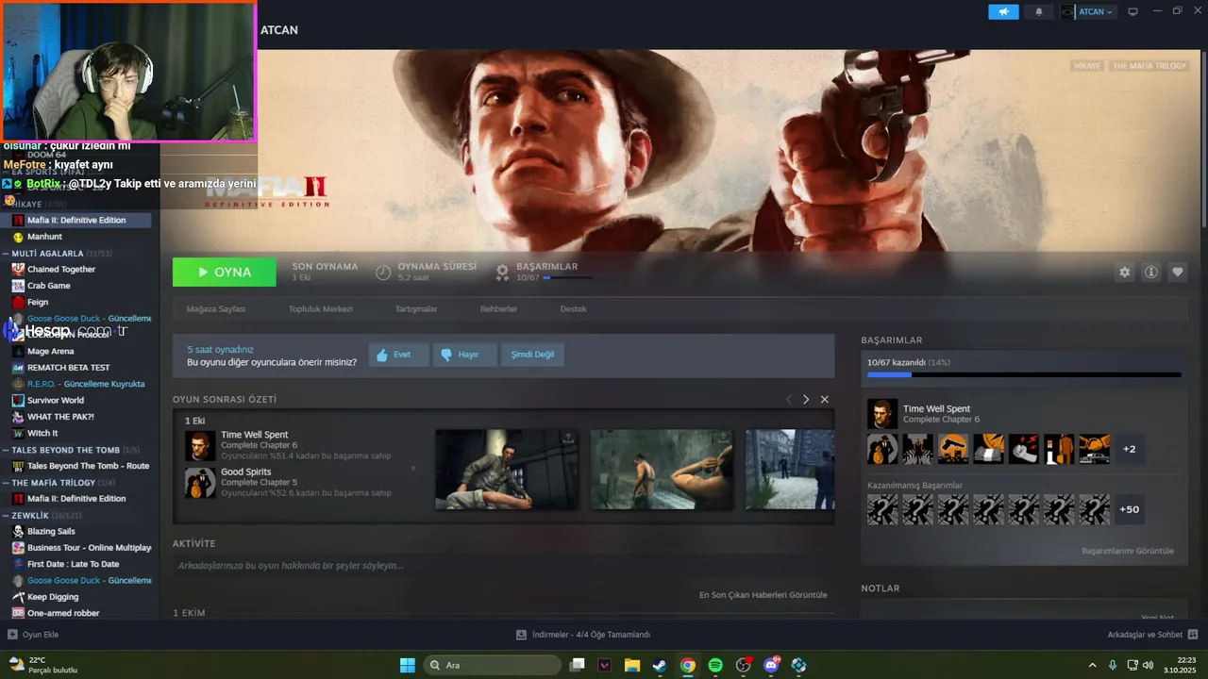Viewport: 1208px width, 679px height.
Task: Select Manhunt in the library list
Action: click(44, 237)
